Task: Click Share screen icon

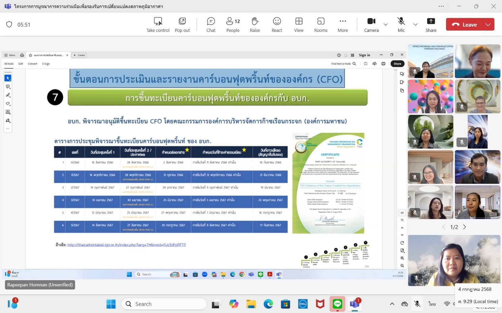Action: [431, 24]
